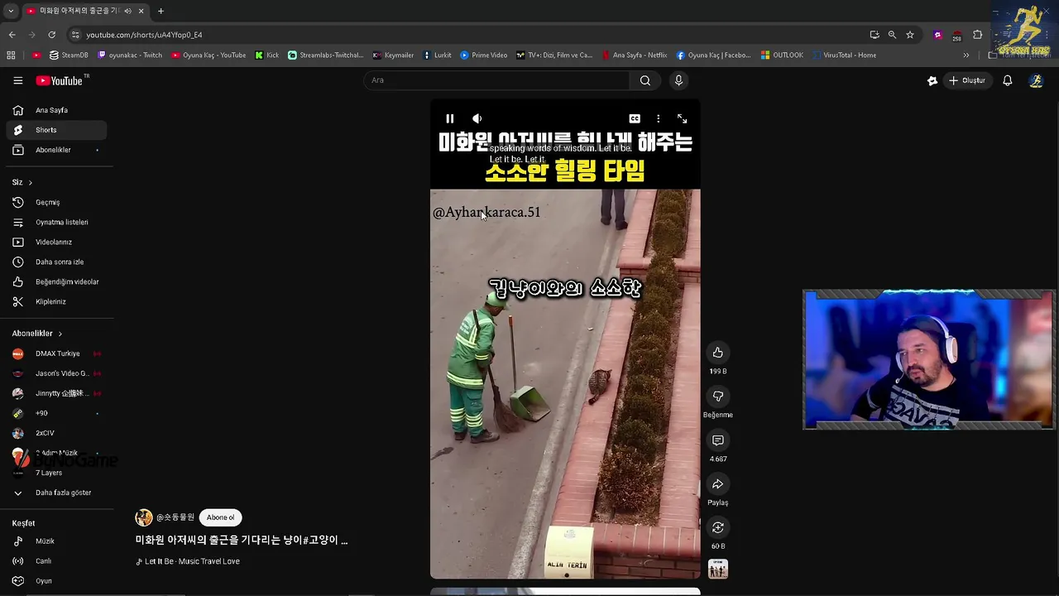The width and height of the screenshot is (1059, 596).
Task: Open Müzik under Keşfet
Action: (x=56, y=541)
